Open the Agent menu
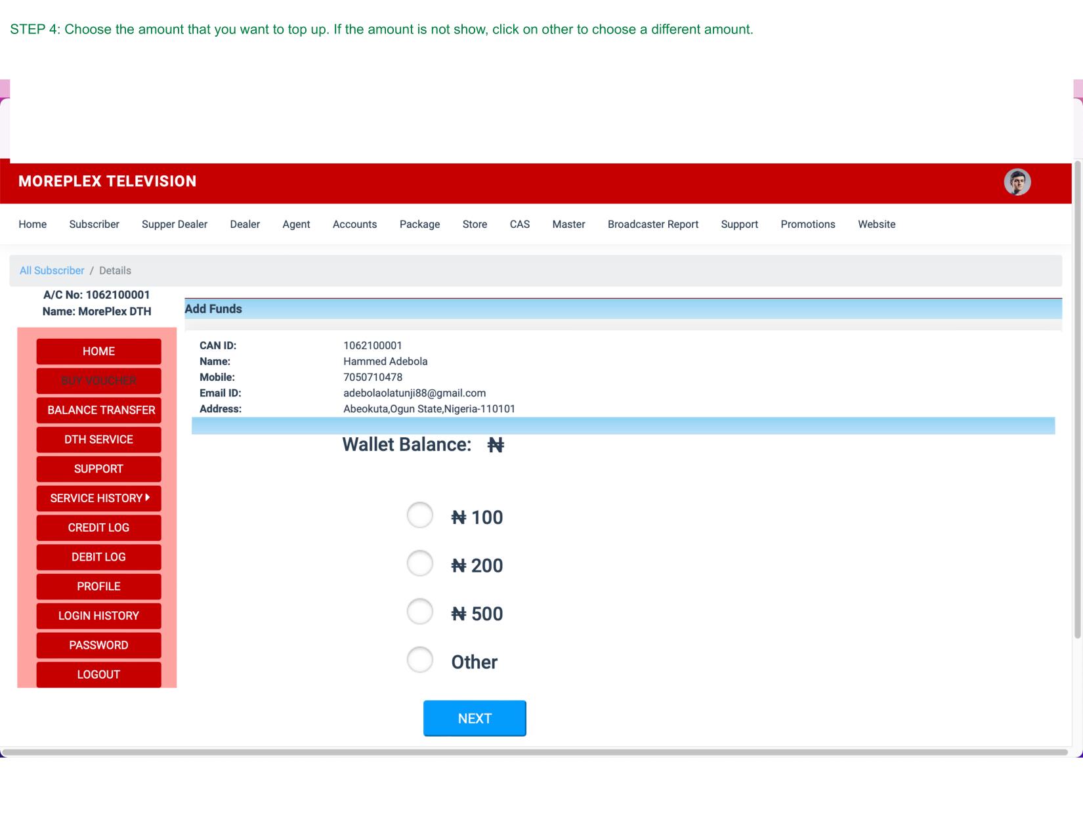This screenshot has height=837, width=1083. point(296,225)
